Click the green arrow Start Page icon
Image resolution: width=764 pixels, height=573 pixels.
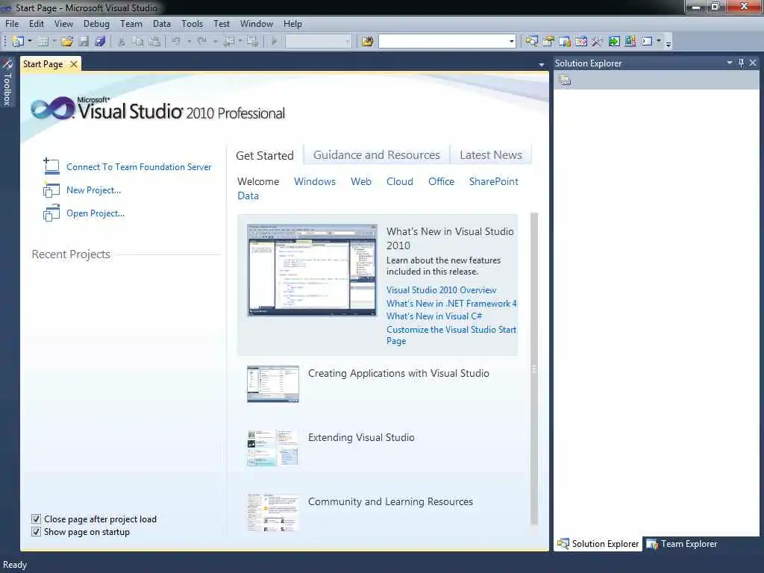tap(614, 42)
